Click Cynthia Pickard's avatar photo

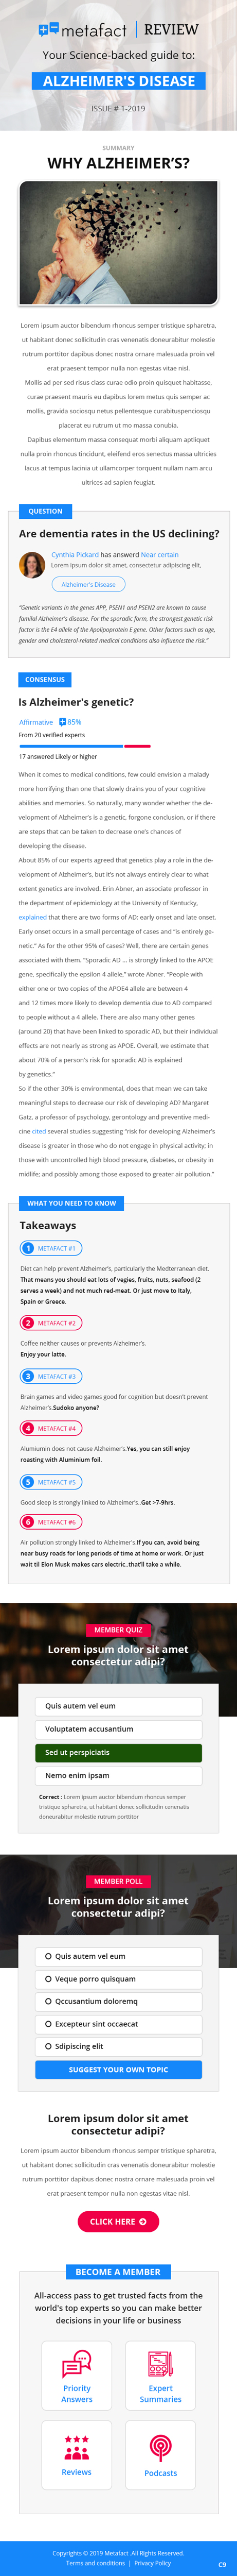click(32, 564)
